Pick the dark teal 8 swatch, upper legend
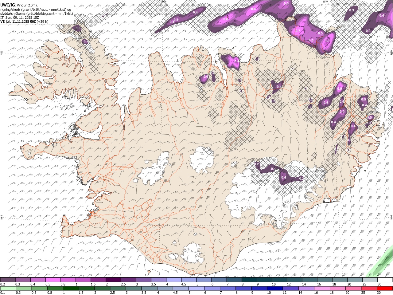The image size is (393, 295). (249, 280)
